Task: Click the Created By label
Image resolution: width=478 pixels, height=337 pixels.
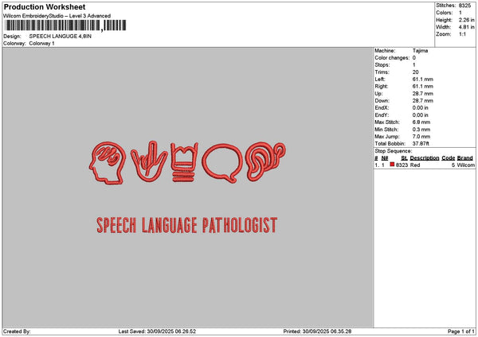Action: click(x=17, y=331)
